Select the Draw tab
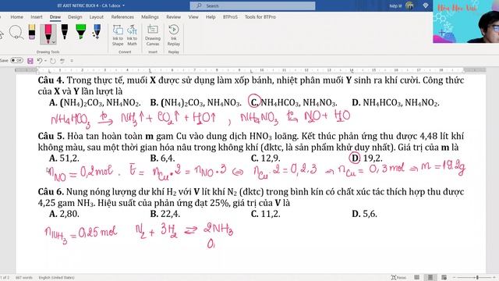 click(x=55, y=17)
